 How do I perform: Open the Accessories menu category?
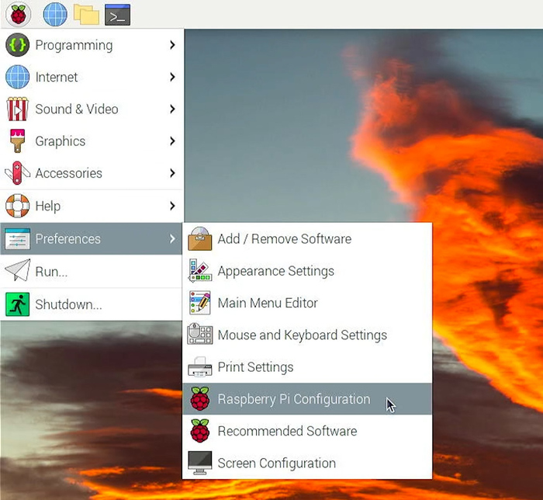(92, 173)
